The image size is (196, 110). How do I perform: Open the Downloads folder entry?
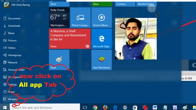click(x=12, y=26)
